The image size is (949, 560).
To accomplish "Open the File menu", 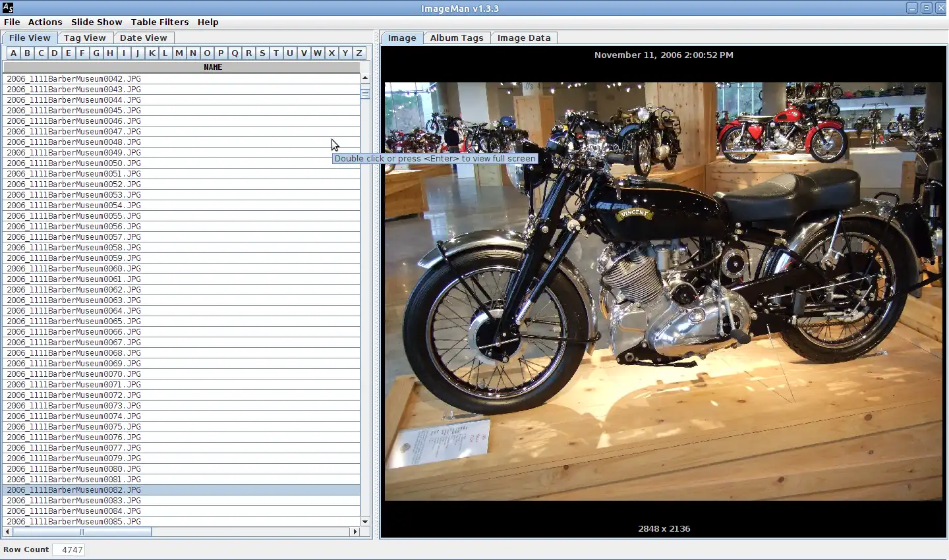I will [x=12, y=22].
